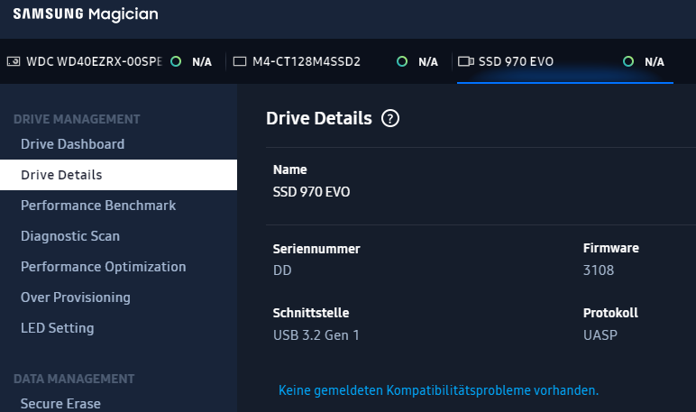
Task: Click the N/A status of WDC WD40EZRX
Action: coord(202,61)
